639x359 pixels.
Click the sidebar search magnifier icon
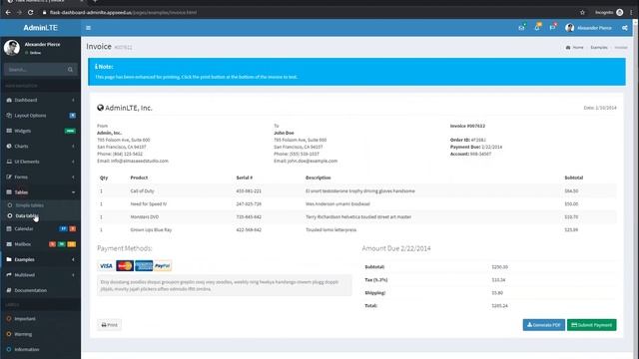coord(70,70)
